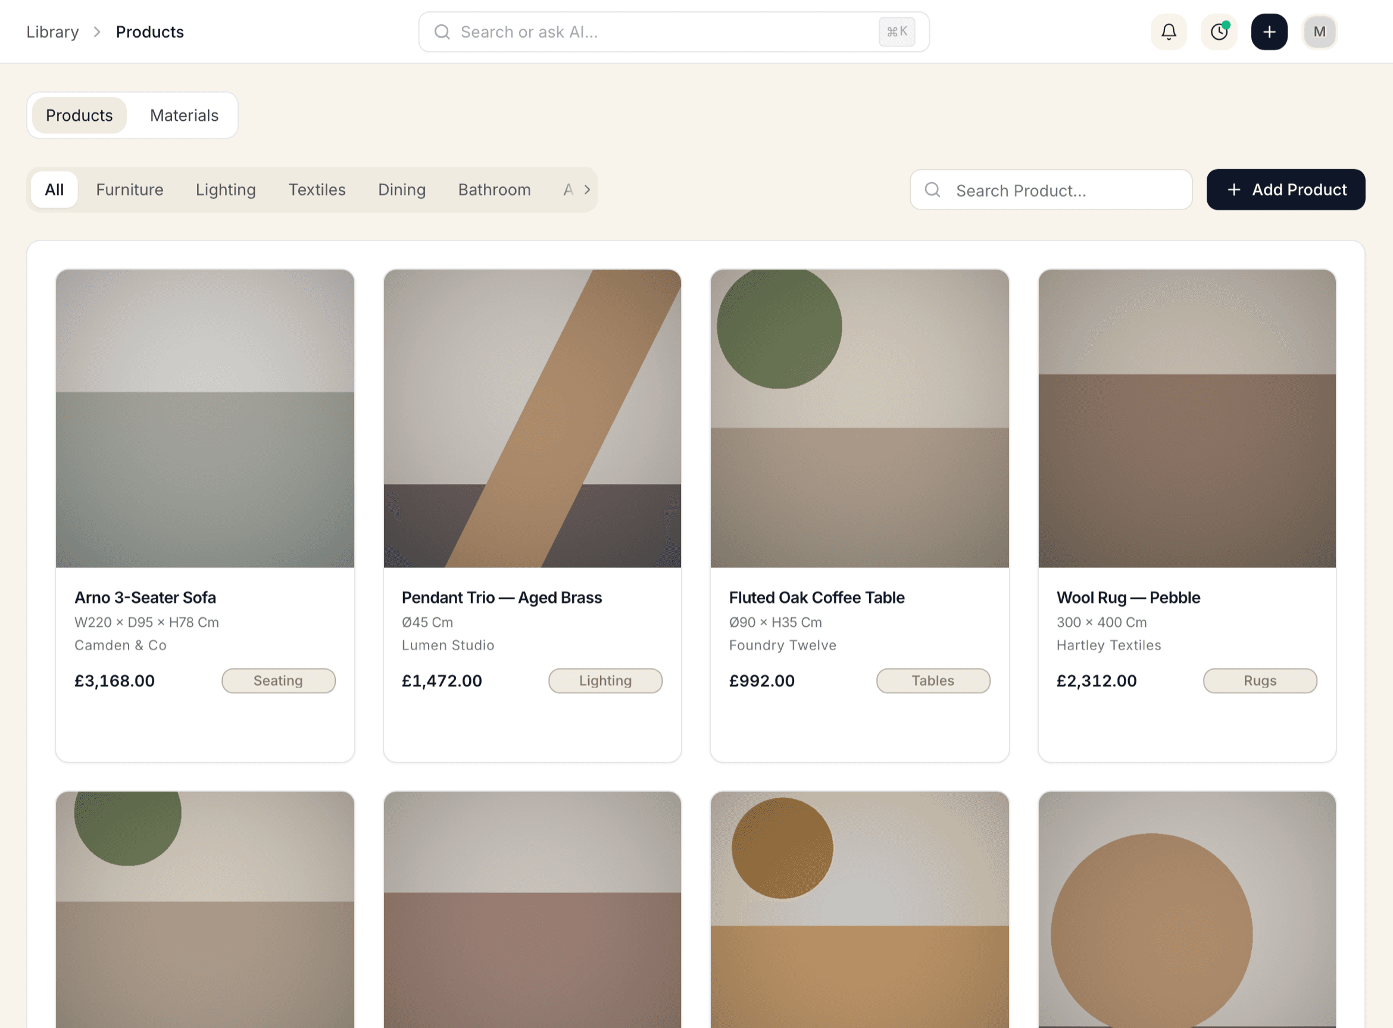Click the Add Product button
1393x1028 pixels.
[x=1286, y=190]
